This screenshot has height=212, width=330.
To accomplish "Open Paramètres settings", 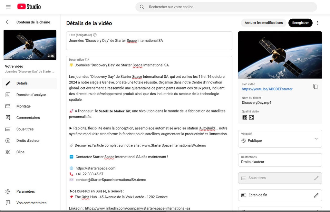I will (30, 191).
